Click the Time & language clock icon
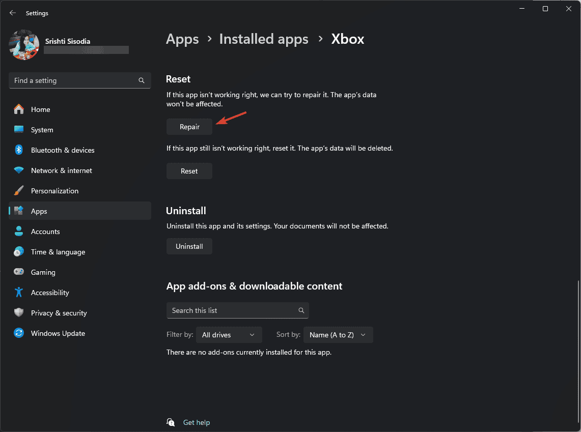This screenshot has width=581, height=432. click(19, 252)
